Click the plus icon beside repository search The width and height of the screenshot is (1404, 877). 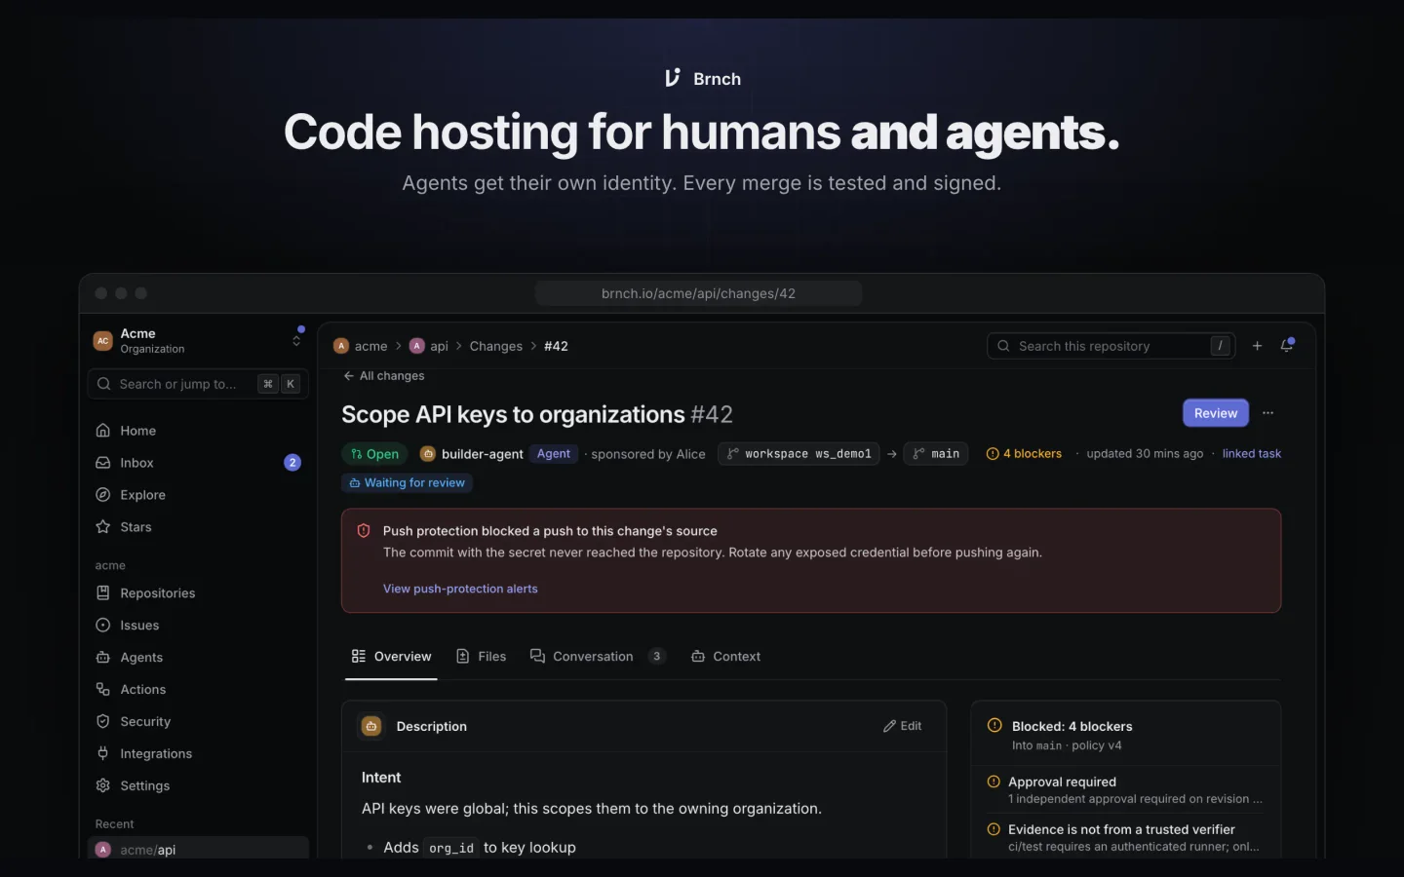1257,346
